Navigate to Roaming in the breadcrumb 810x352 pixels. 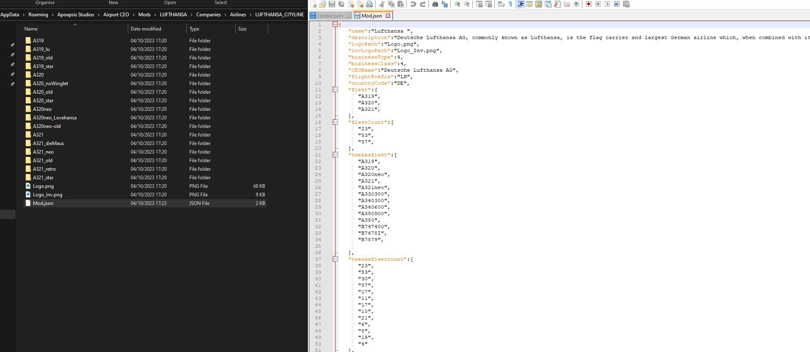point(38,15)
